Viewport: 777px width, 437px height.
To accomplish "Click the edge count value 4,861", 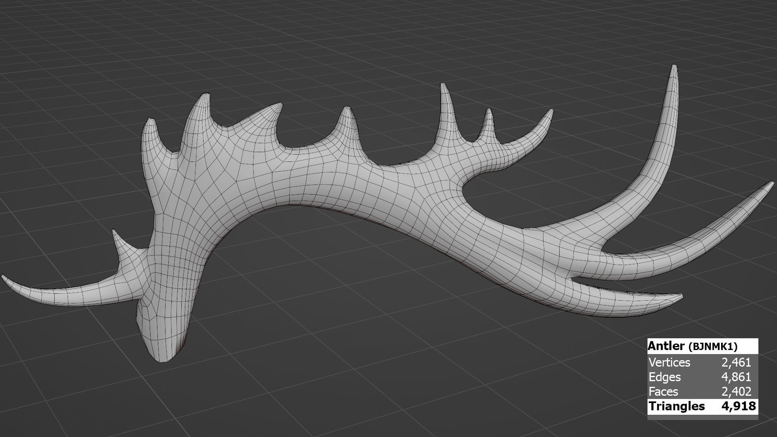I will click(736, 377).
